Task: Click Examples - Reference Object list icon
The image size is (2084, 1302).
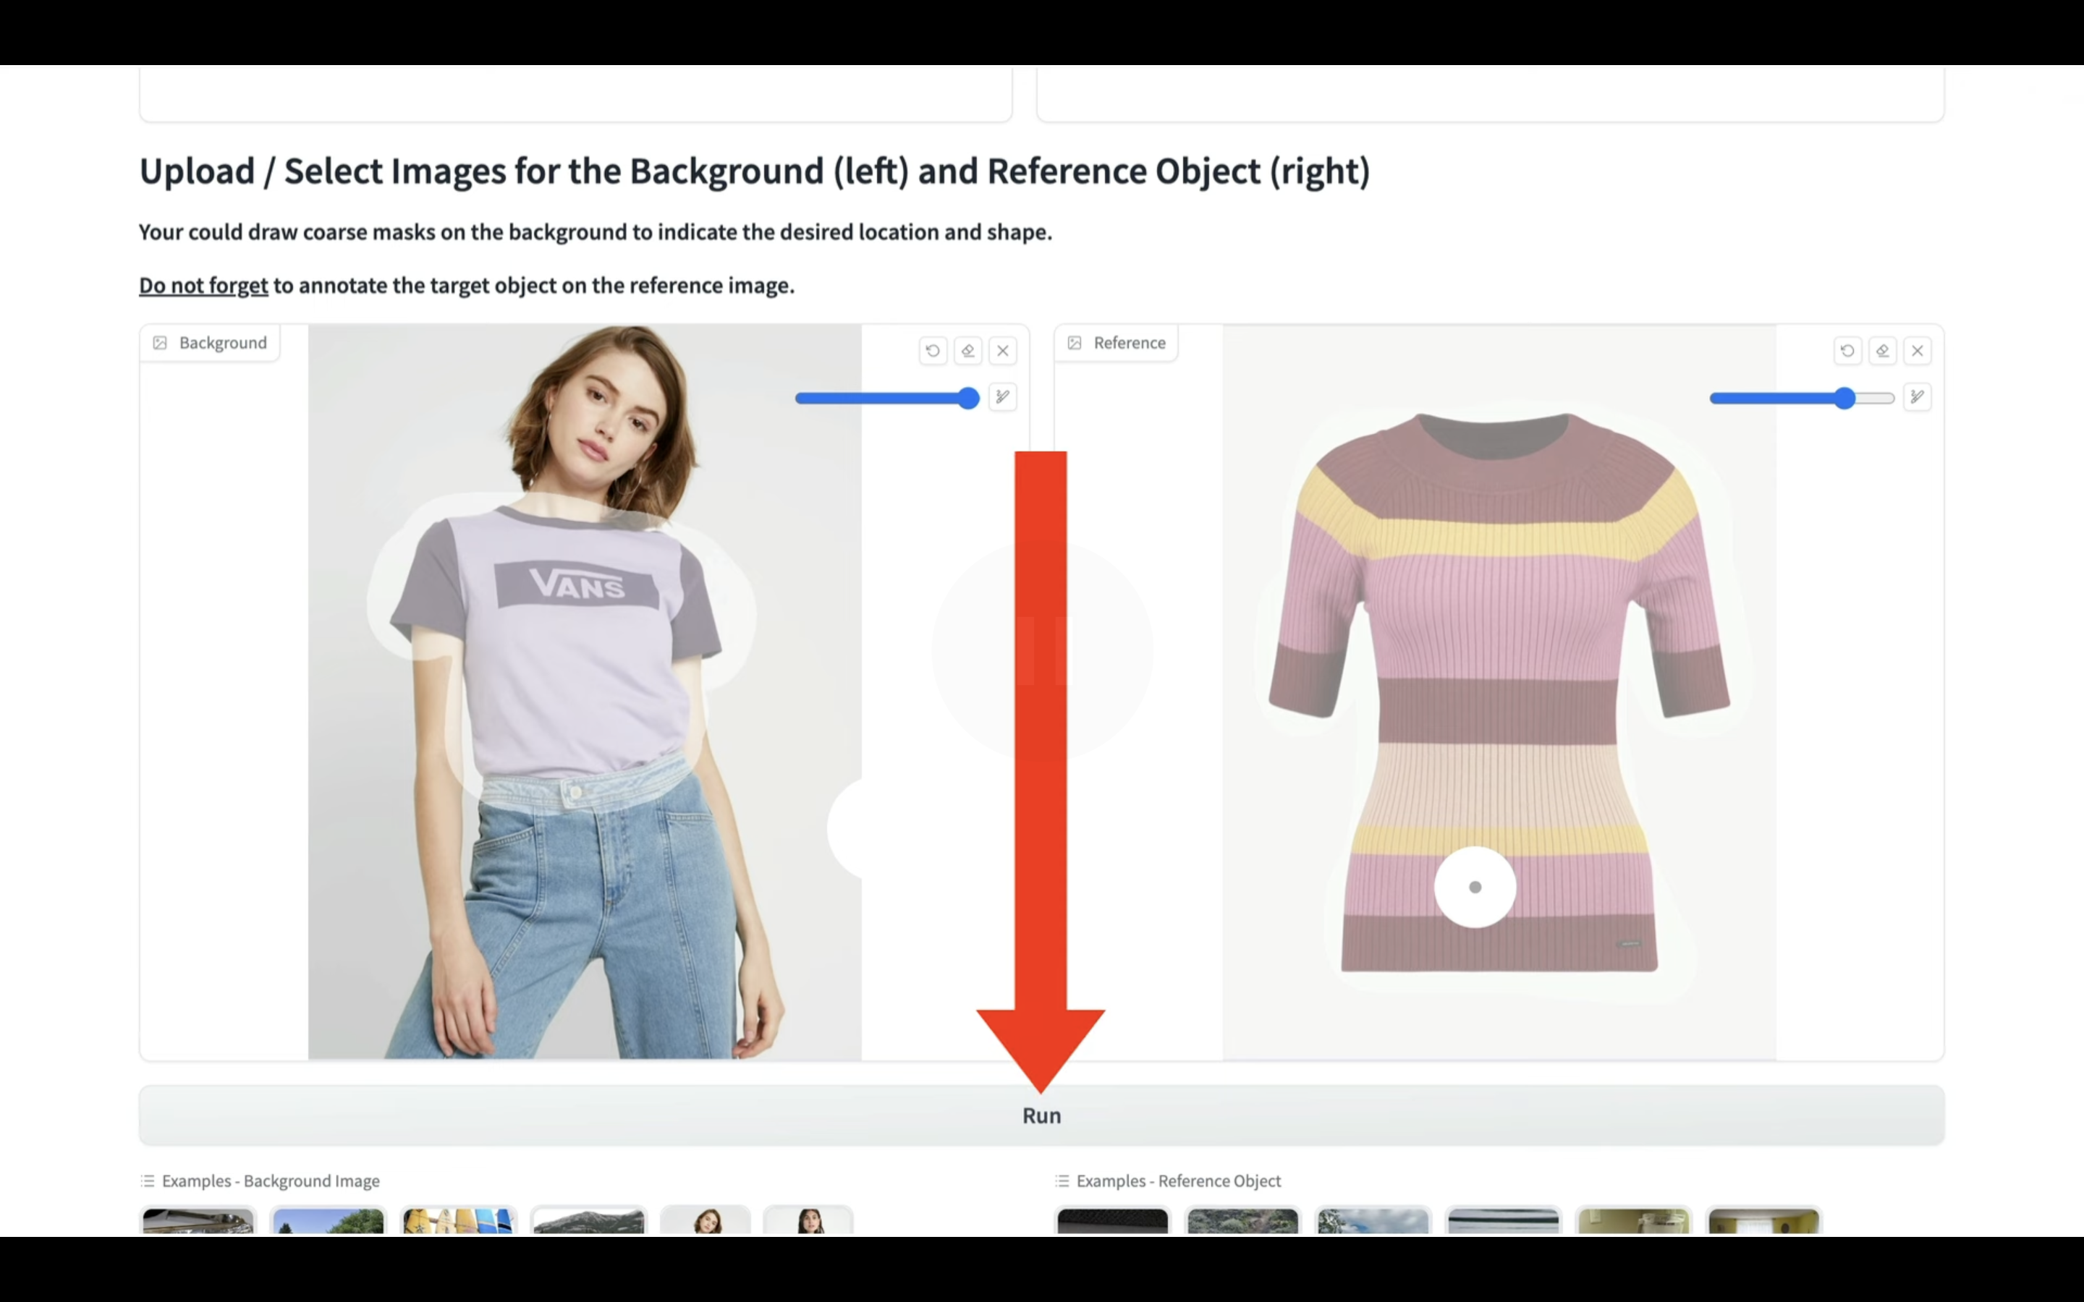Action: pyautogui.click(x=1063, y=1180)
